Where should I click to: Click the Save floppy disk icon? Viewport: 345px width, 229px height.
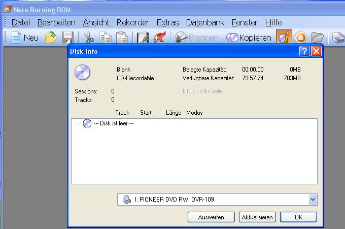[x=68, y=38]
